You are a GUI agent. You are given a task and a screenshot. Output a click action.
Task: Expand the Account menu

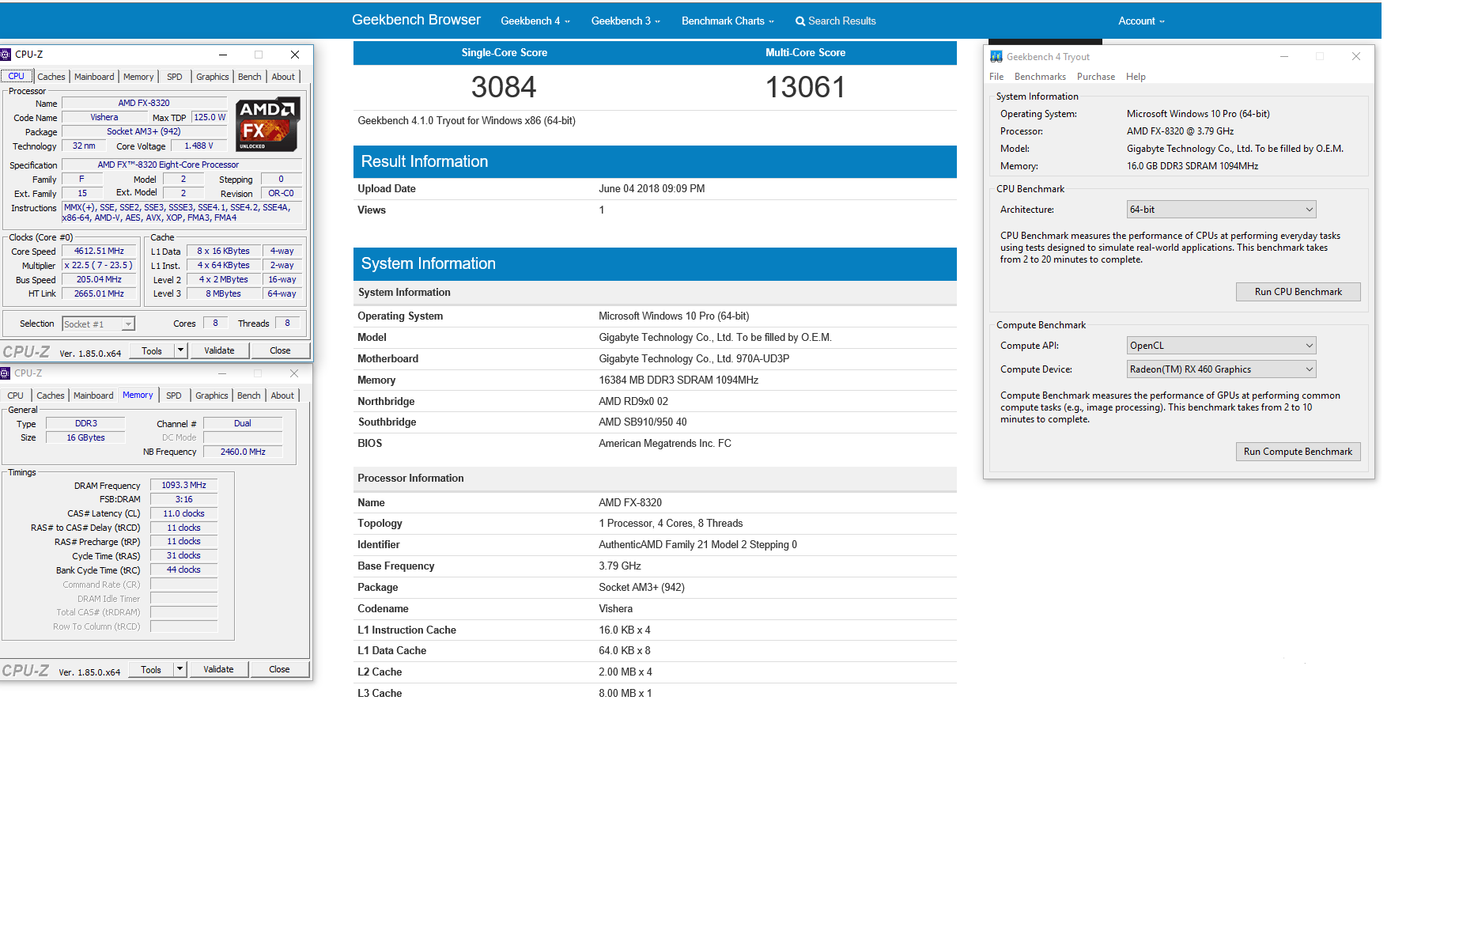[1141, 21]
